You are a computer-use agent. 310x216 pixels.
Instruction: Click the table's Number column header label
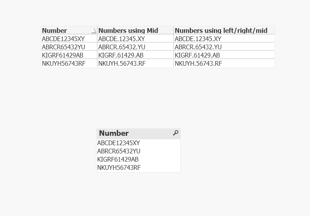coord(54,31)
